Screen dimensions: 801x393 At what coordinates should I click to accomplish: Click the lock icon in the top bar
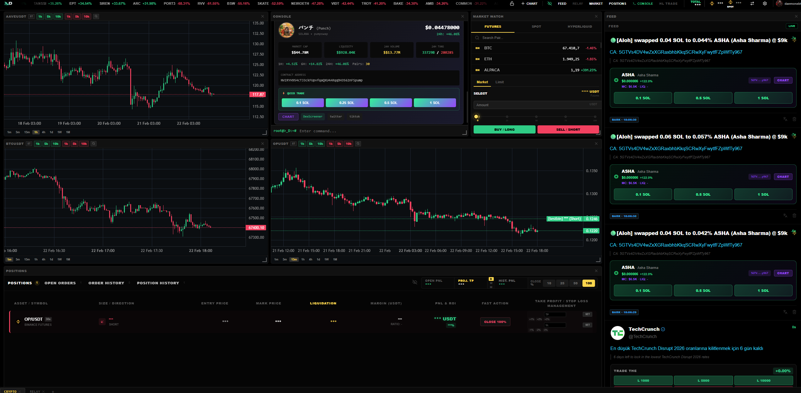pos(512,4)
